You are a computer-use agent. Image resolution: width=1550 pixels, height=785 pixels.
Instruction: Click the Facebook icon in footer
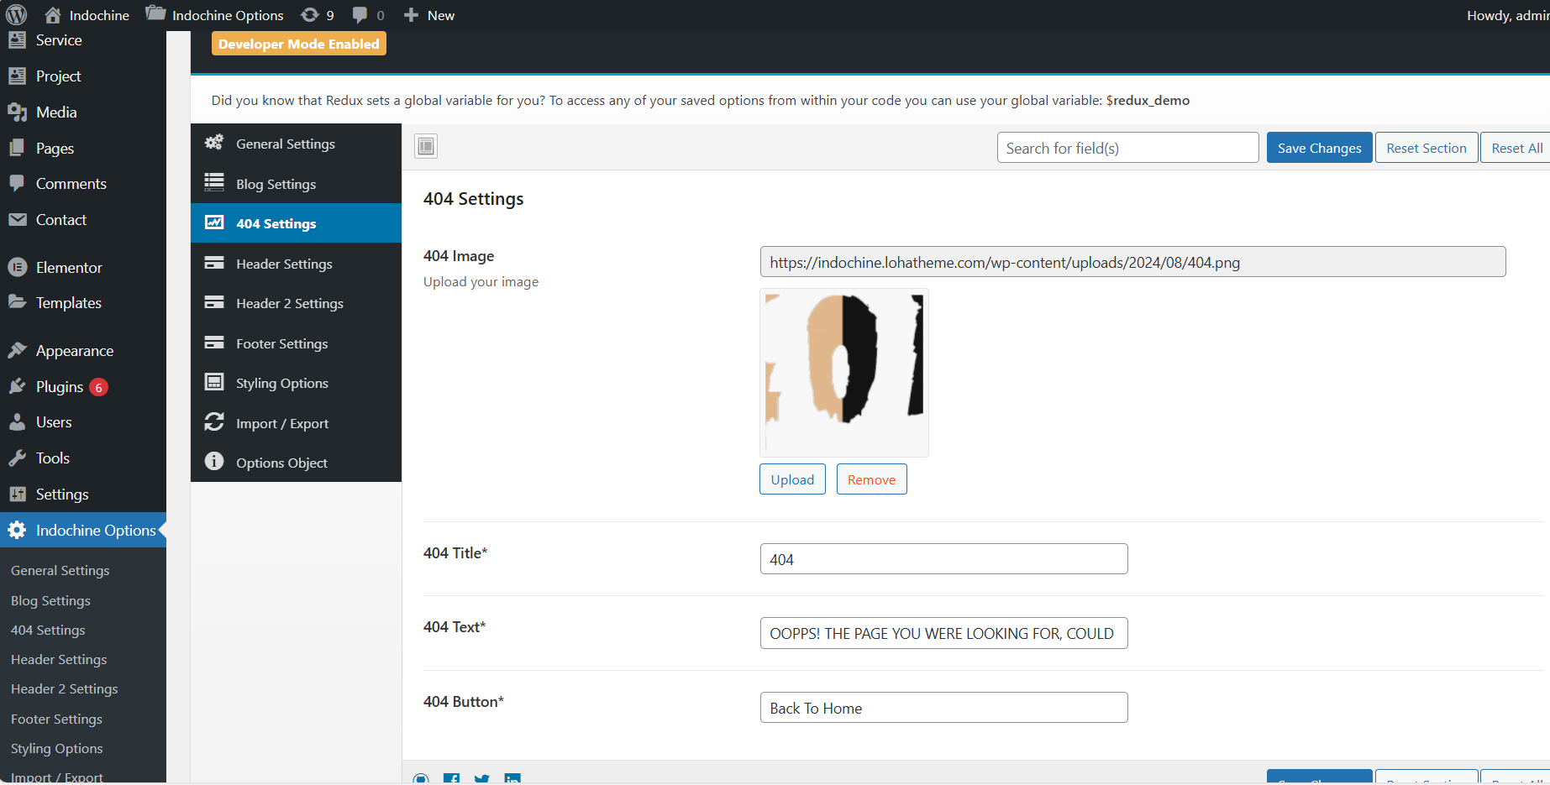[451, 779]
